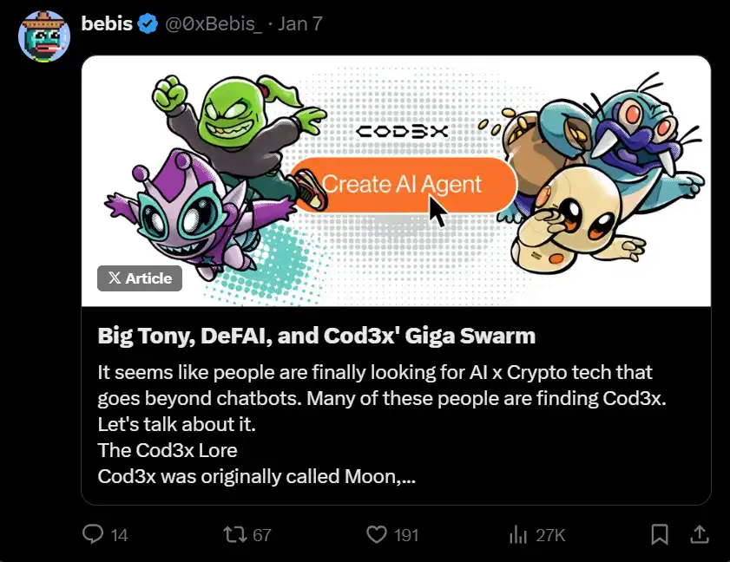Click the COD3X logo in the banner
The image size is (730, 562).
(x=402, y=132)
